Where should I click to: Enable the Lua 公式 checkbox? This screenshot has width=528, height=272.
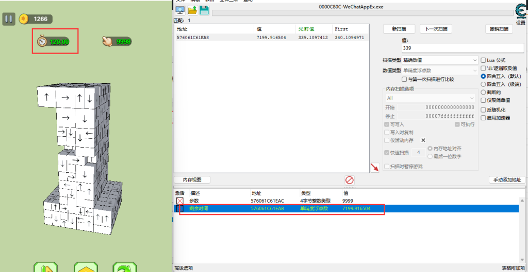click(484, 60)
